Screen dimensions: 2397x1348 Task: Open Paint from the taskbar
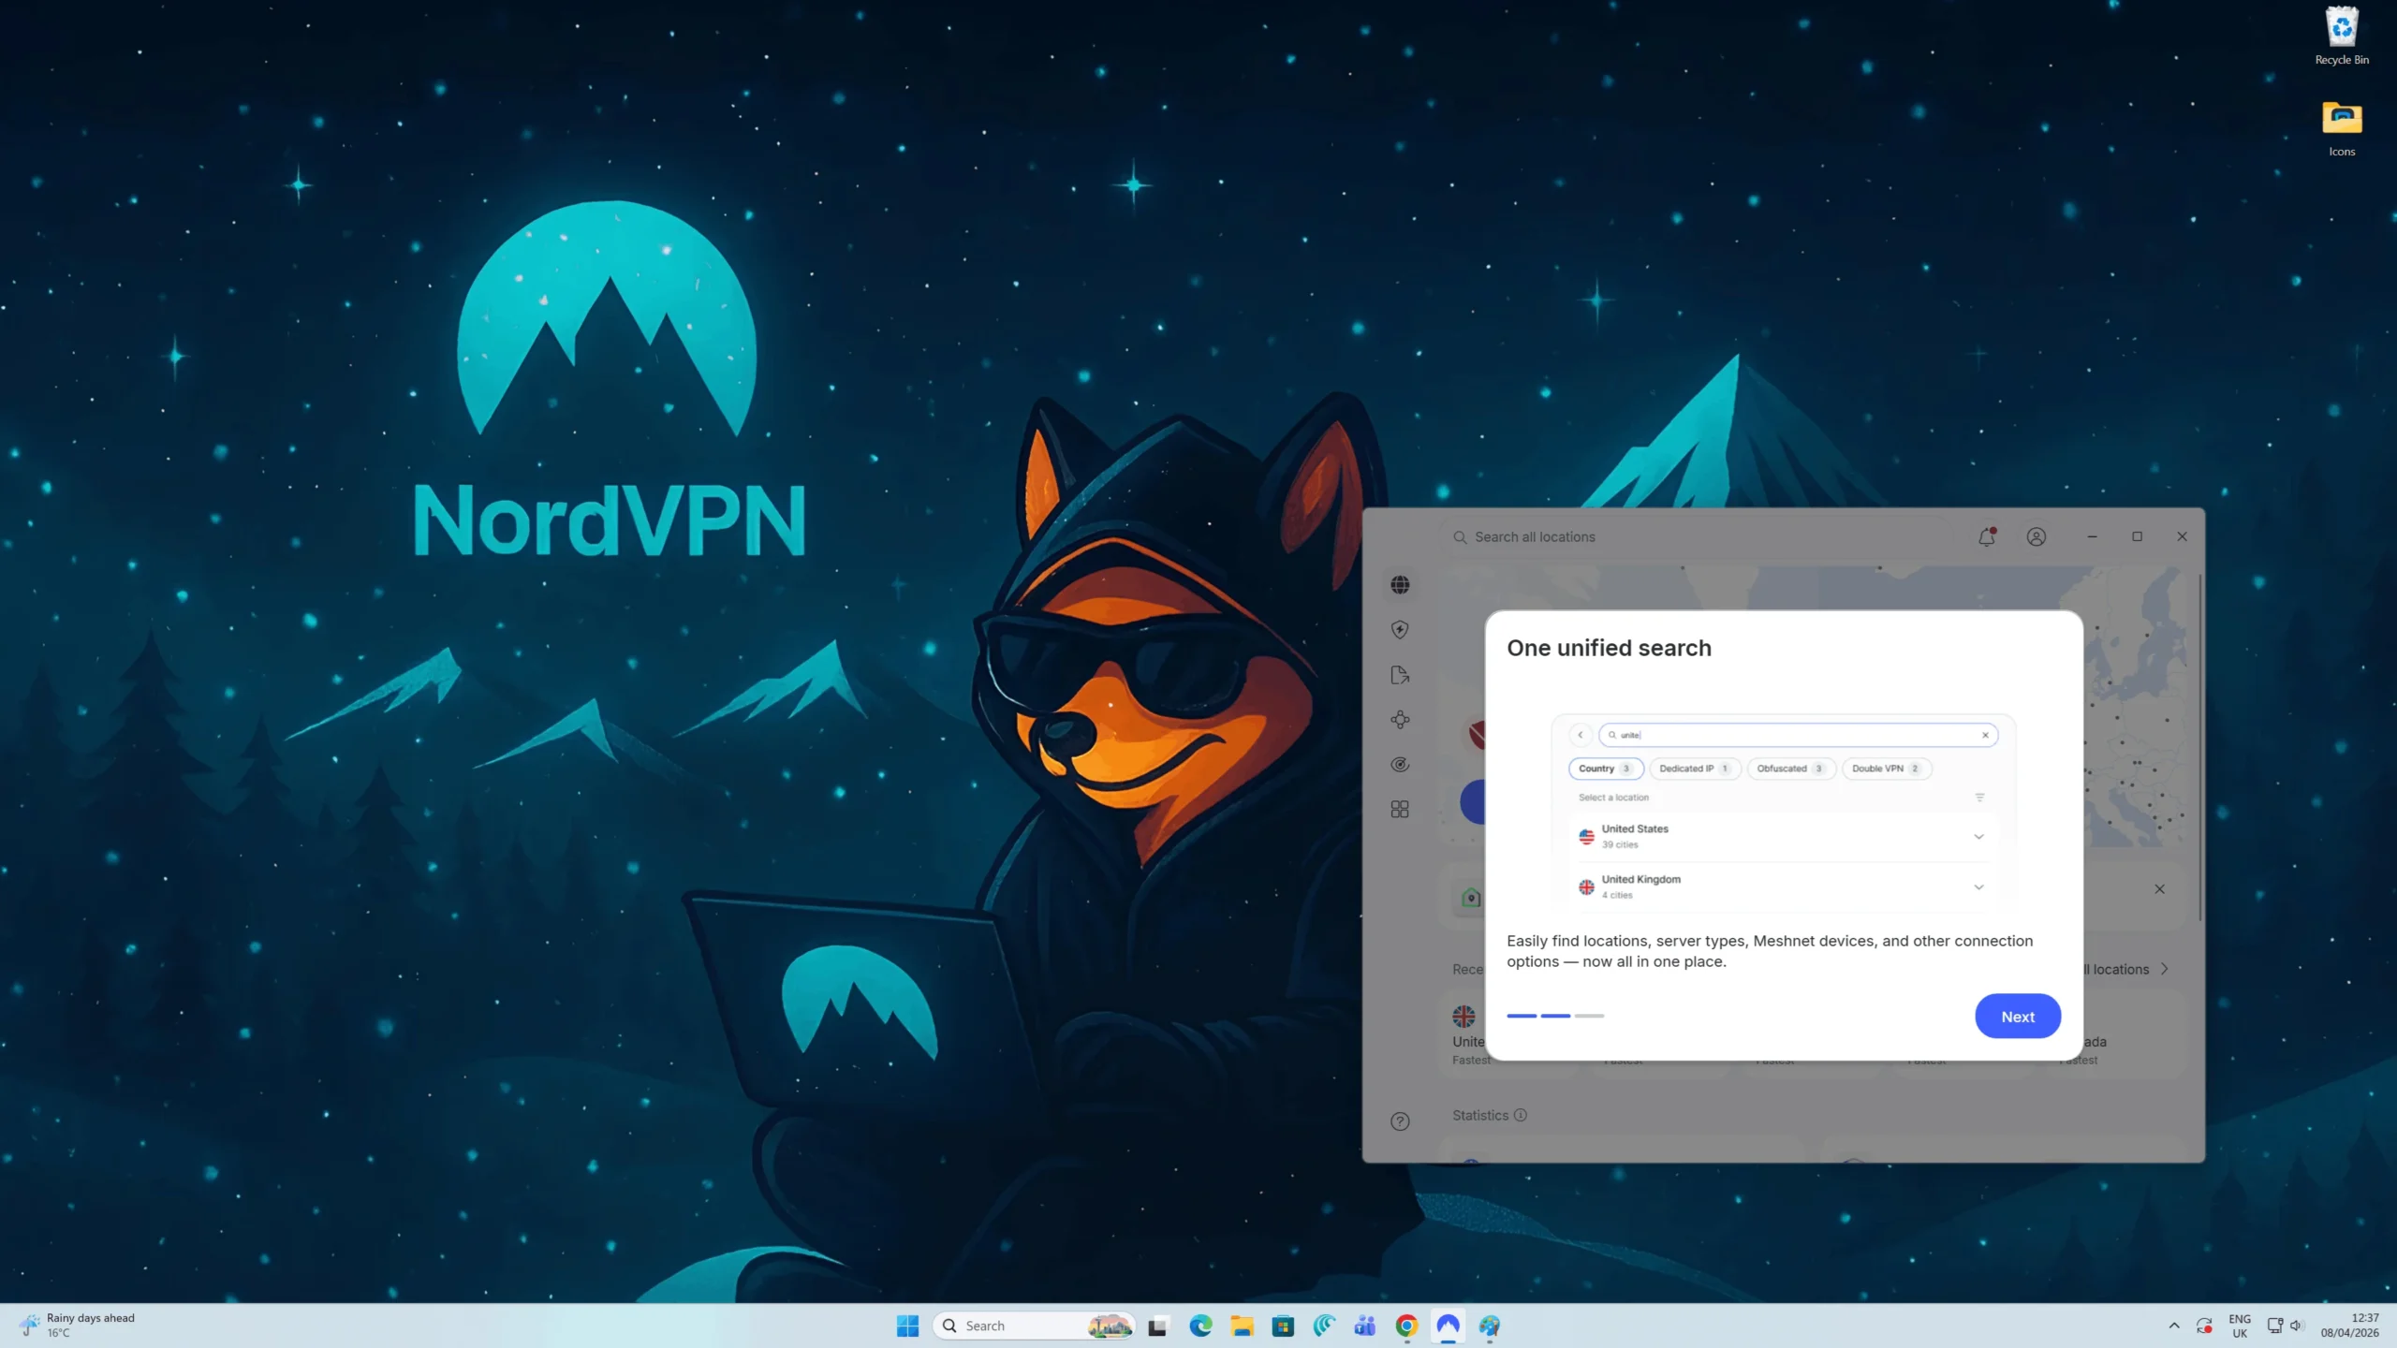point(1489,1326)
